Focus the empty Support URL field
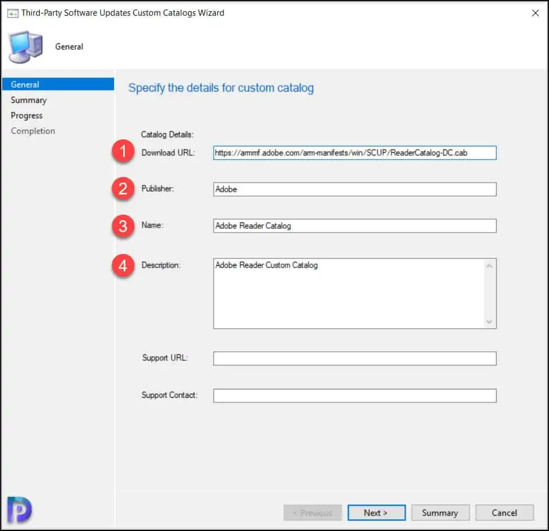This screenshot has width=549, height=531. [354, 358]
